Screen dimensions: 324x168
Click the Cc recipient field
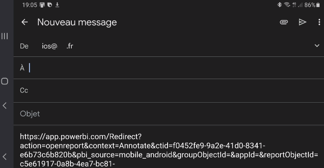pyautogui.click(x=169, y=91)
